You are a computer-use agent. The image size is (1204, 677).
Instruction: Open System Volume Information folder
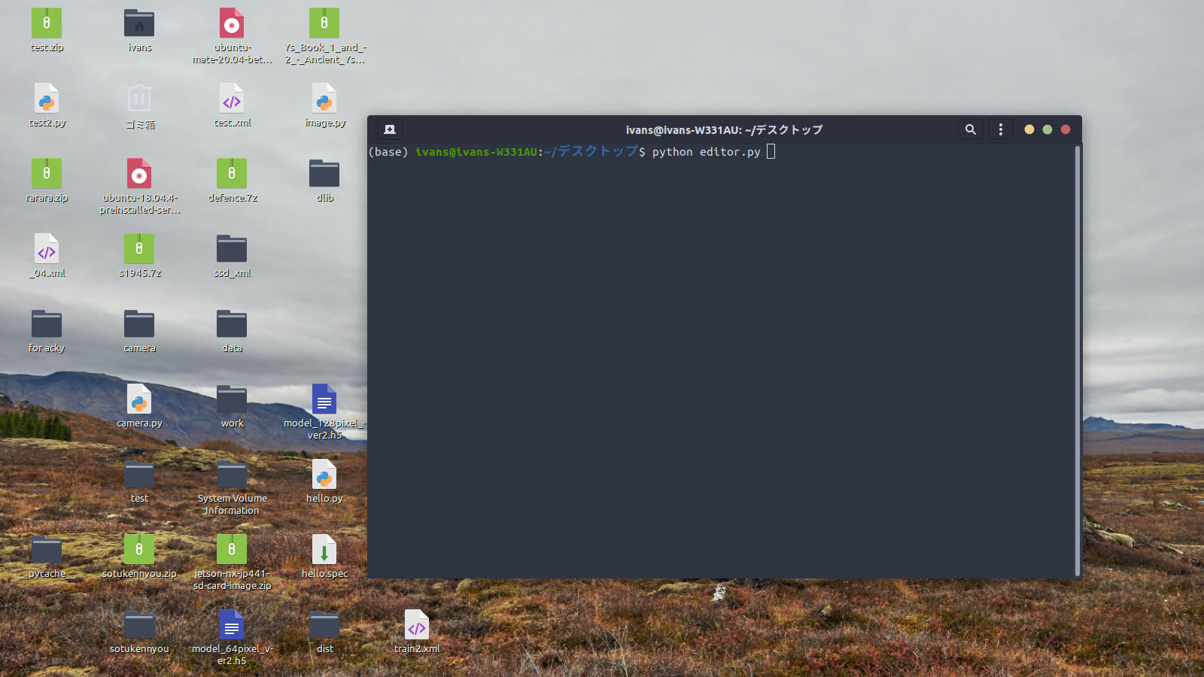coord(231,474)
